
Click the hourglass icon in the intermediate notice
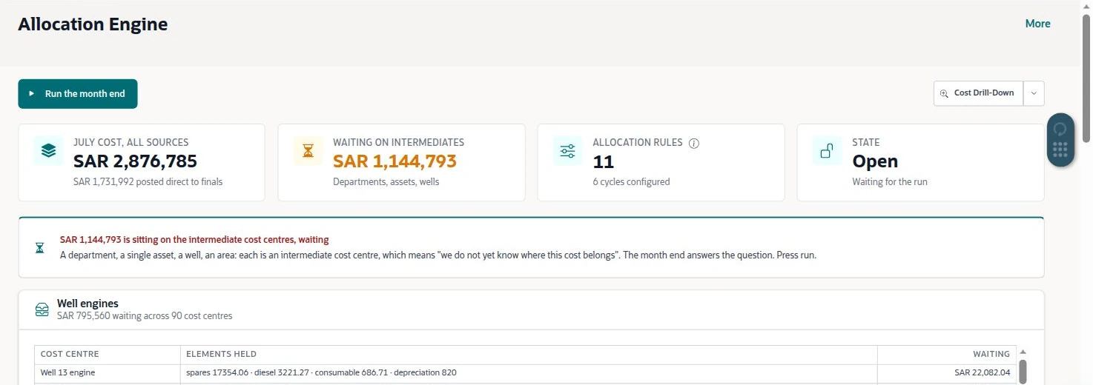click(x=40, y=248)
